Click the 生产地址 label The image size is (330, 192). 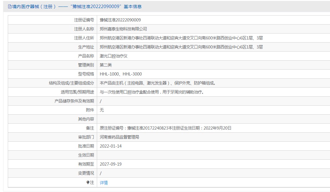pyautogui.click(x=86, y=47)
